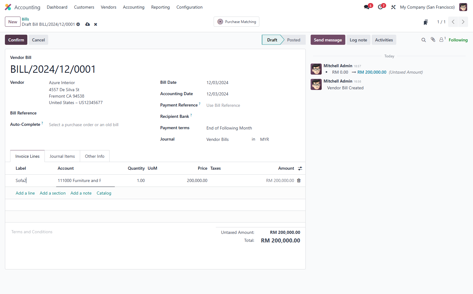Open the Vendors menu
This screenshot has height=294, width=473.
[109, 7]
